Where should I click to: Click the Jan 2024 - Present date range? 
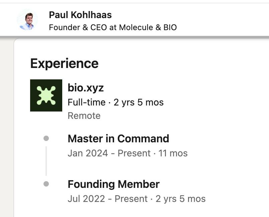[x=109, y=153]
